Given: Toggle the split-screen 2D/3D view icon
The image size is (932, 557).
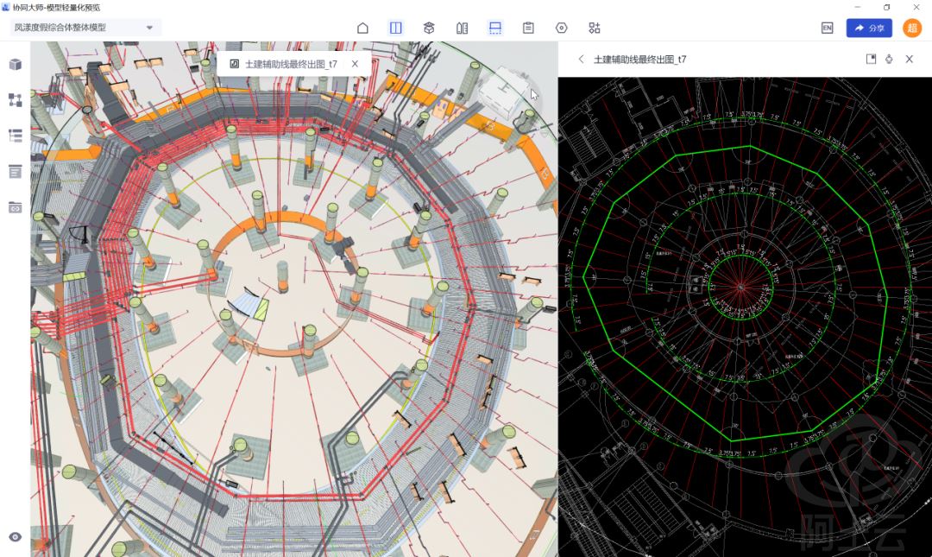Looking at the screenshot, I should click(395, 28).
